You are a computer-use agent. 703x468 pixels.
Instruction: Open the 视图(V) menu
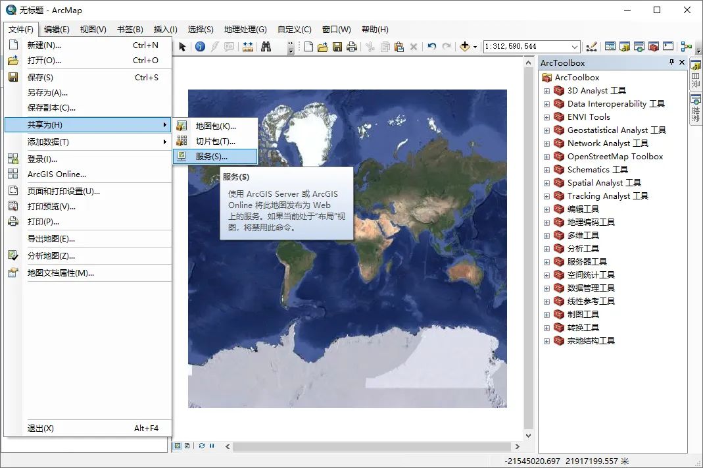tap(93, 29)
